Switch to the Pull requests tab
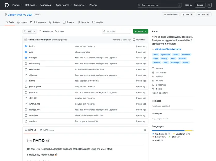 (x=38, y=22)
